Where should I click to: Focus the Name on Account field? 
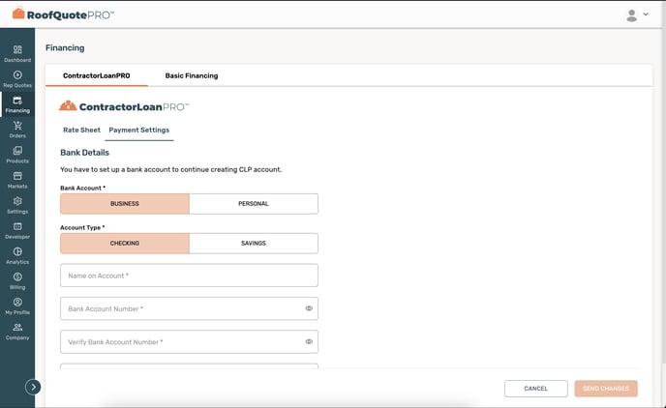(x=189, y=276)
